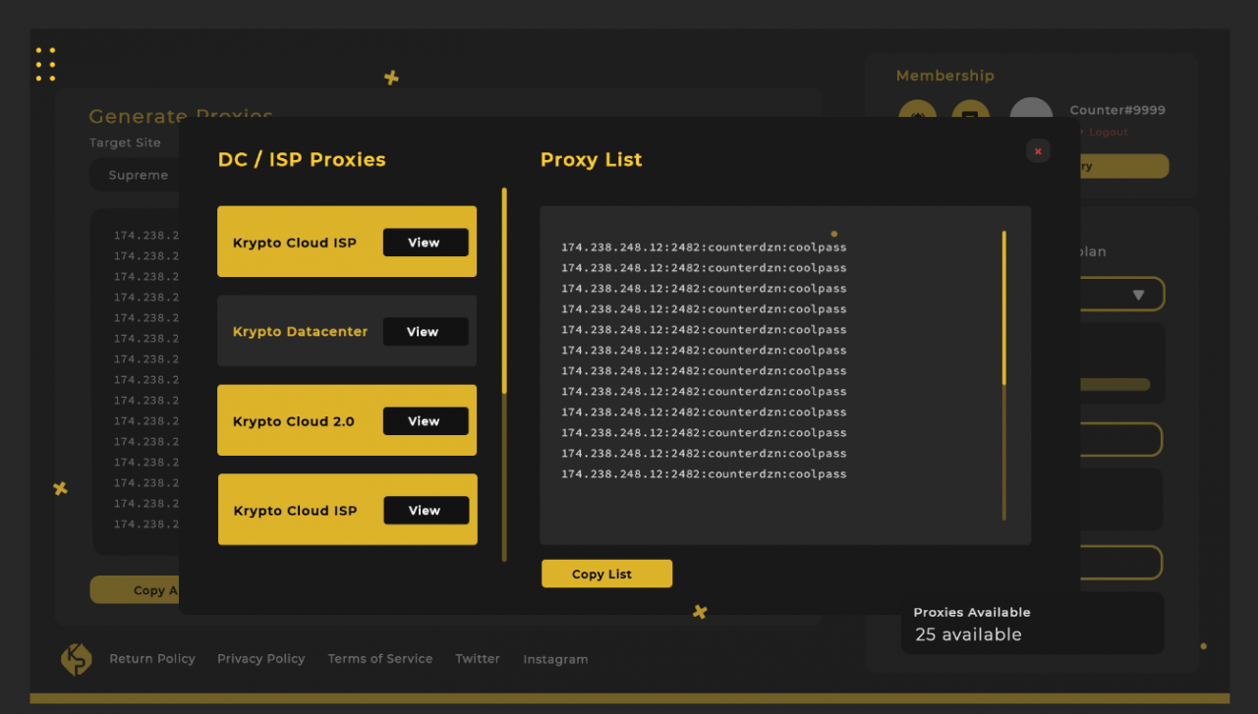Screen dimensions: 1258x714
Task: Click the sparkle icon near Copy List button
Action: point(699,611)
